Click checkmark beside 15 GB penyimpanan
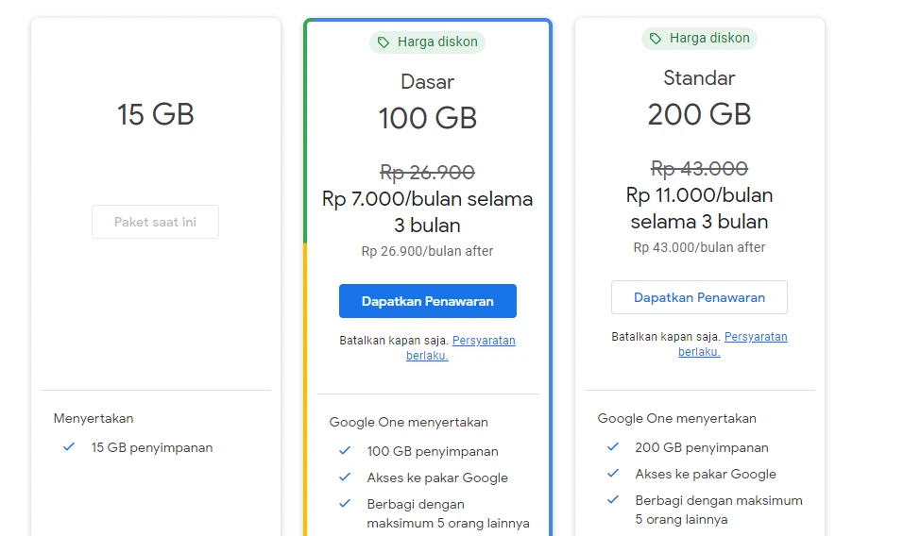This screenshot has width=921, height=536. coord(69,447)
